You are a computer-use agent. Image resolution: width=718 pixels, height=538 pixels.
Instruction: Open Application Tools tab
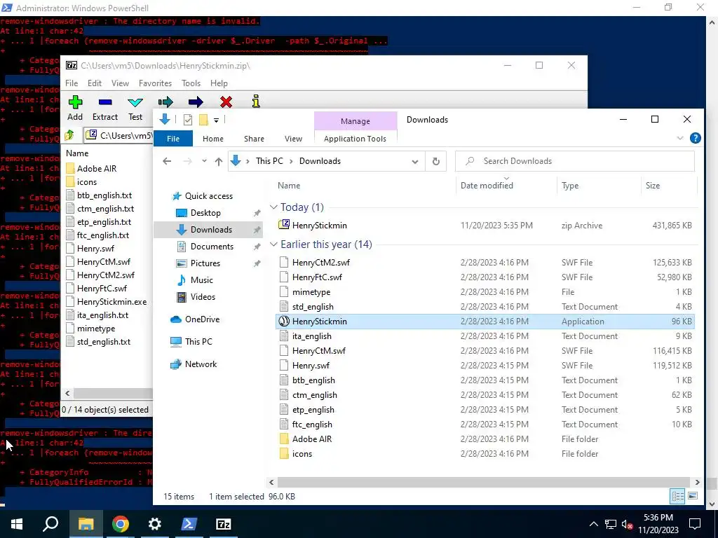click(x=355, y=139)
